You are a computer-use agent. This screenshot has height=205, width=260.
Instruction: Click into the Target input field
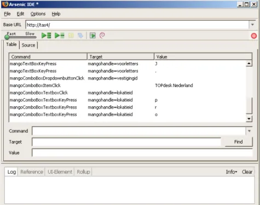click(x=126, y=142)
